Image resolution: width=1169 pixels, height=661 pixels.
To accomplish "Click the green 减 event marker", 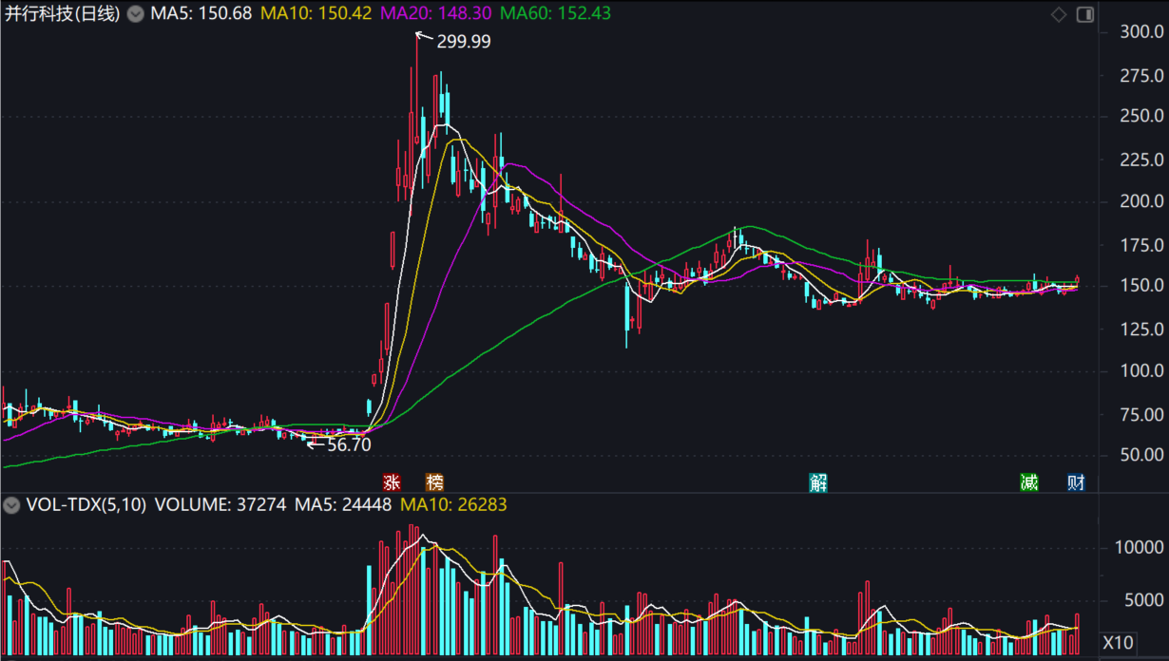I will coord(1029,482).
